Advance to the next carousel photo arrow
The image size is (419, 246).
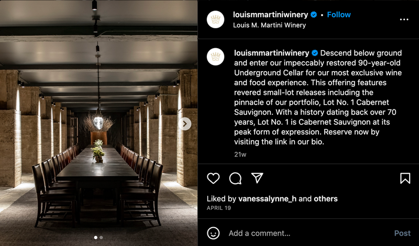pyautogui.click(x=185, y=124)
